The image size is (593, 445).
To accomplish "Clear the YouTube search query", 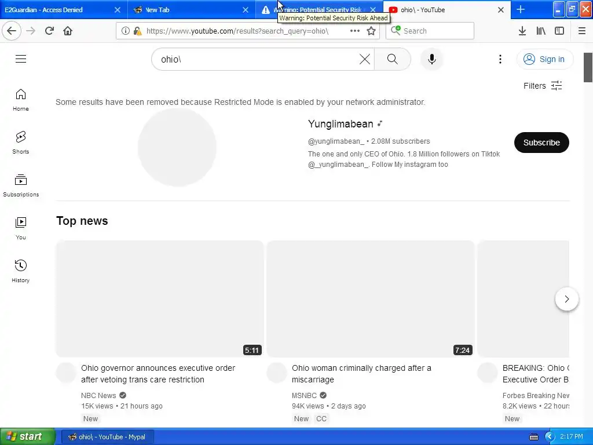I will coord(365,59).
